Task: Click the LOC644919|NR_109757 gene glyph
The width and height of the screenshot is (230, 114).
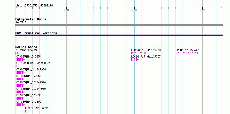Action: pos(135,60)
